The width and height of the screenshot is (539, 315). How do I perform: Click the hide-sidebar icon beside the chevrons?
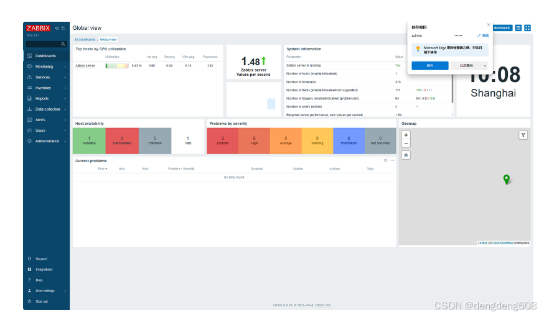[63, 28]
